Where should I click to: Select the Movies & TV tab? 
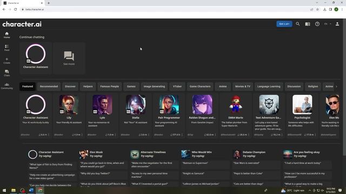tap(243, 86)
